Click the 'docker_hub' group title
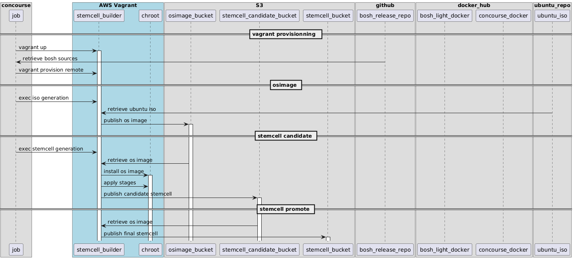The height and width of the screenshot is (259, 574). pyautogui.click(x=474, y=5)
